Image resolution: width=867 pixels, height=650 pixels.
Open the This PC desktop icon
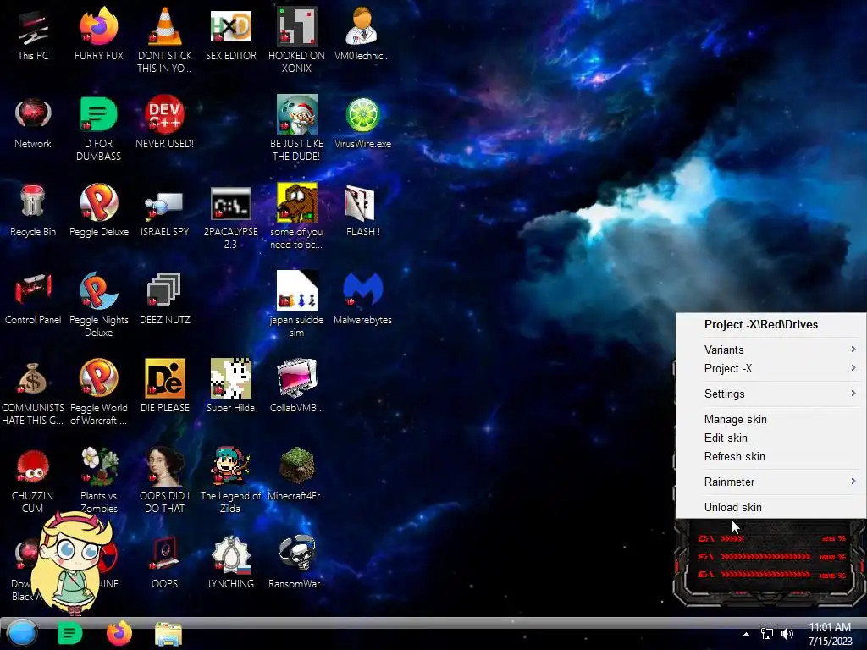33,34
